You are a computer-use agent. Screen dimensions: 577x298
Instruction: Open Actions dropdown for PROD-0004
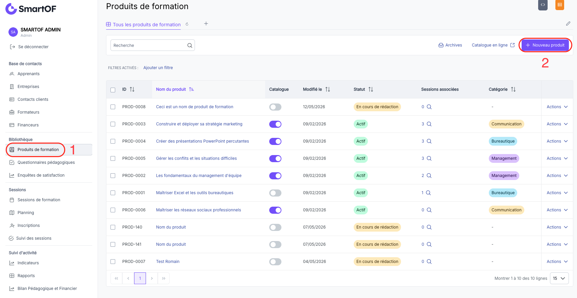click(557, 141)
